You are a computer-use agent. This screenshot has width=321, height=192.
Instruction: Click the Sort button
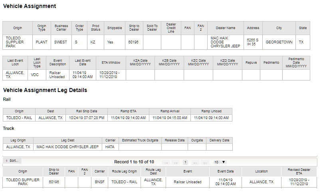(12, 161)
